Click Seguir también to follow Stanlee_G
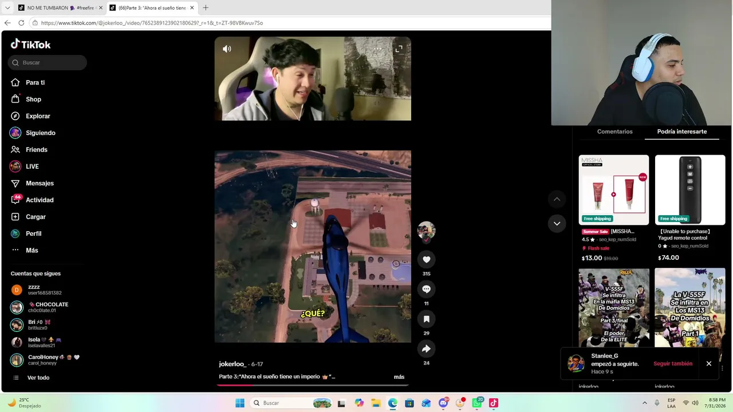This screenshot has width=733, height=412. coord(673,364)
